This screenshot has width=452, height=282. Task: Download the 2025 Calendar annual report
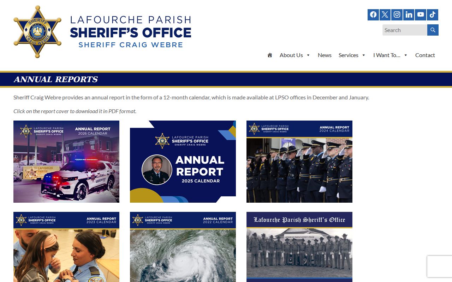pyautogui.click(x=183, y=161)
